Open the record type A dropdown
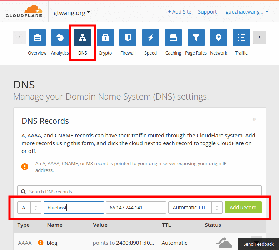Image resolution: width=279 pixels, height=250 pixels. (x=29, y=208)
